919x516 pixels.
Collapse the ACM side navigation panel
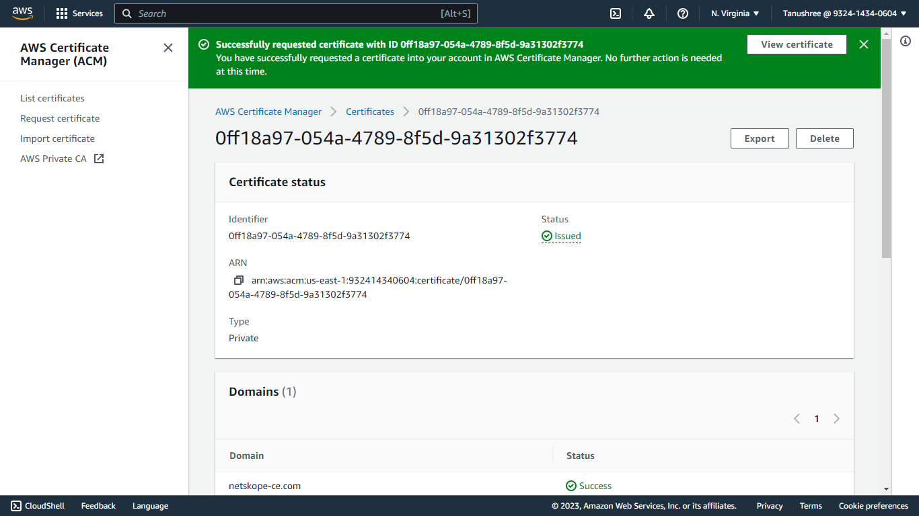[x=168, y=48]
